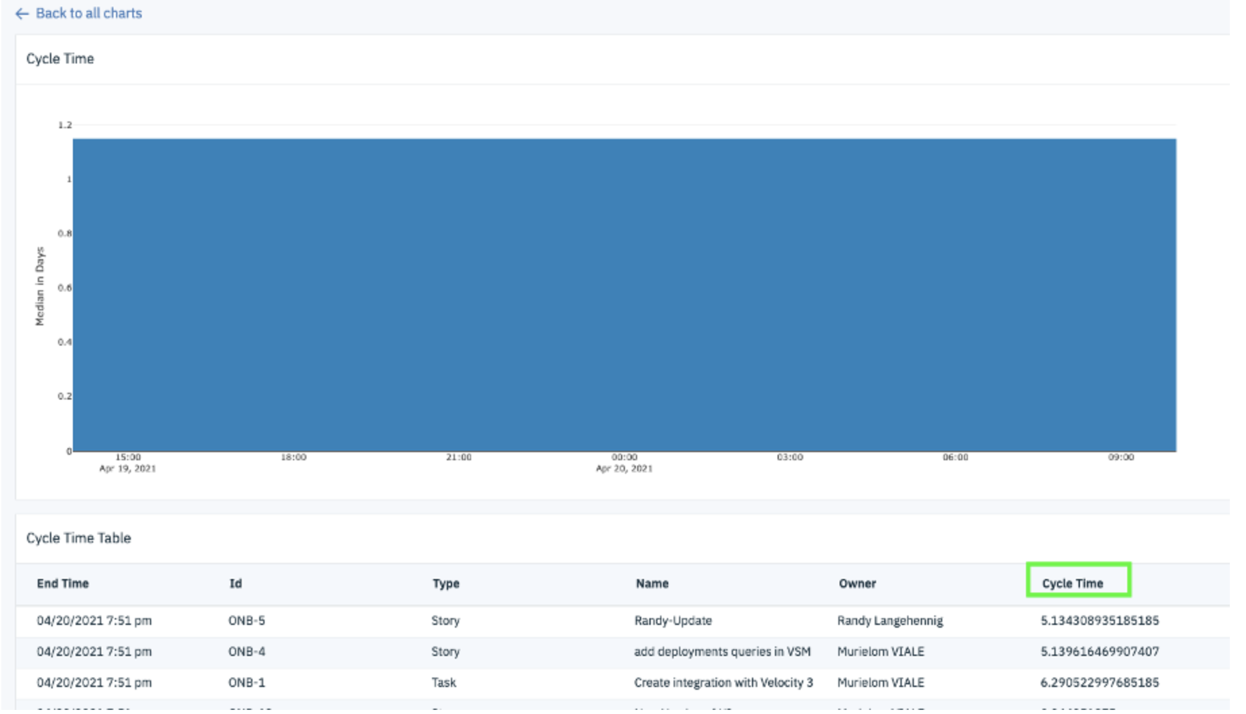
Task: Click the back arrow icon
Action: pos(22,13)
